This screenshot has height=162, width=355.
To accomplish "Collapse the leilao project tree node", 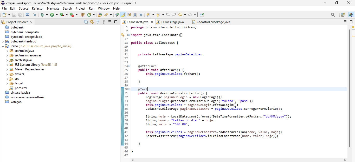I will pos(3,46).
